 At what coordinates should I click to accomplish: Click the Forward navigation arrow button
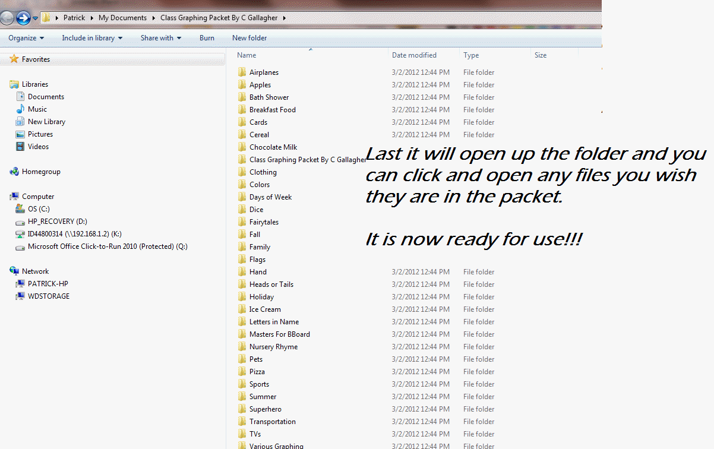(x=23, y=18)
